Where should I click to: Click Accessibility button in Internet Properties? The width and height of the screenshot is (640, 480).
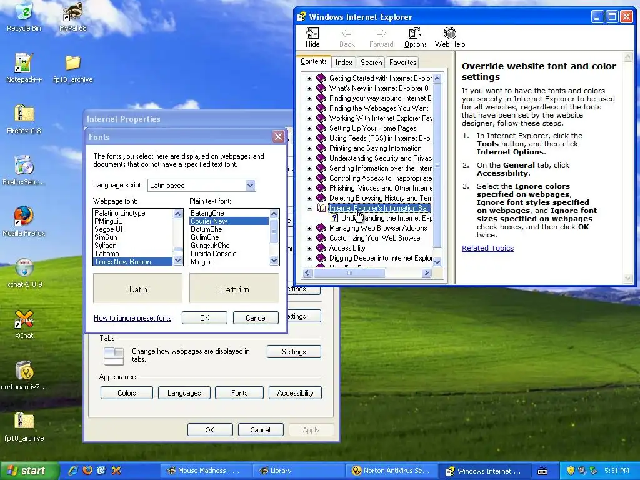(295, 393)
